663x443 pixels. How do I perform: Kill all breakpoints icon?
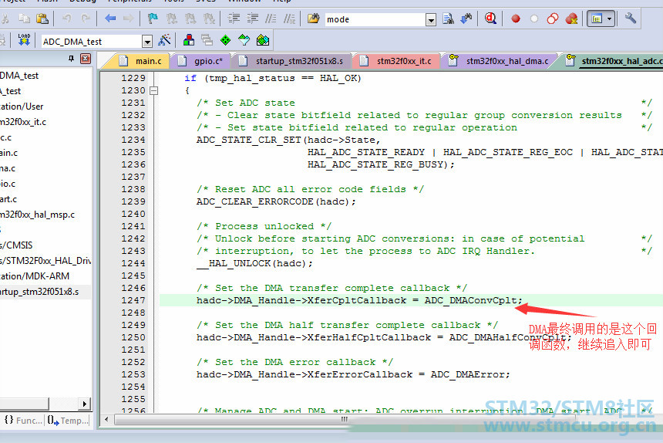571,19
